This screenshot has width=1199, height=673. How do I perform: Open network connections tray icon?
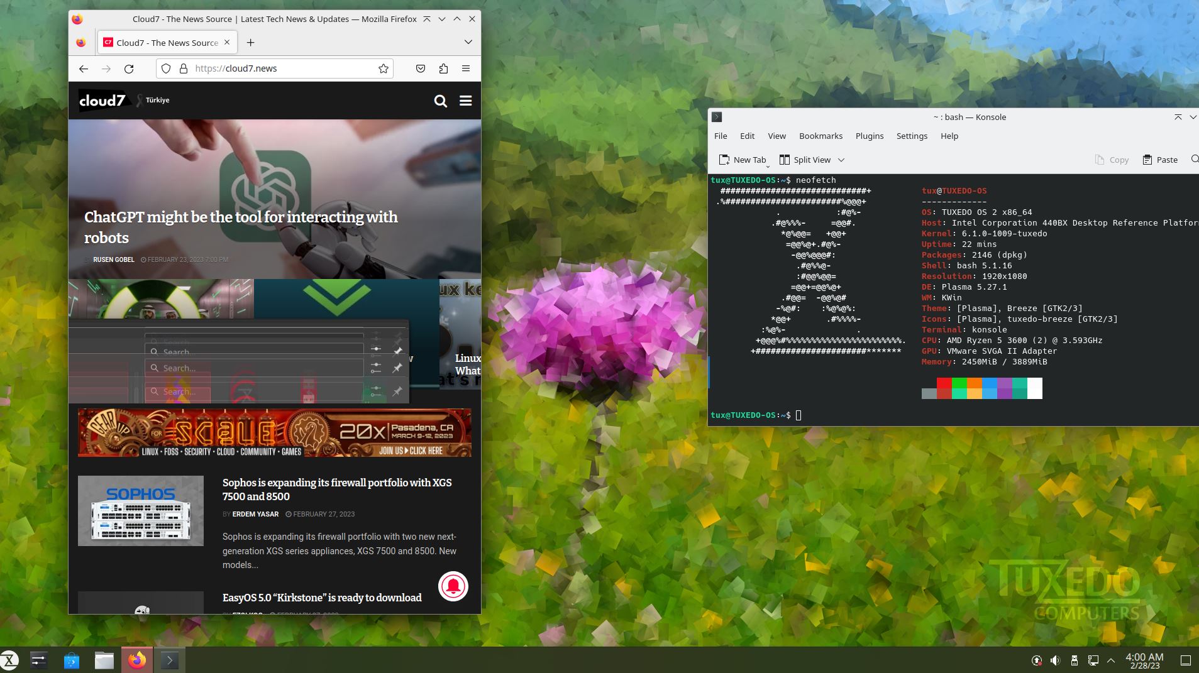pyautogui.click(x=1093, y=660)
